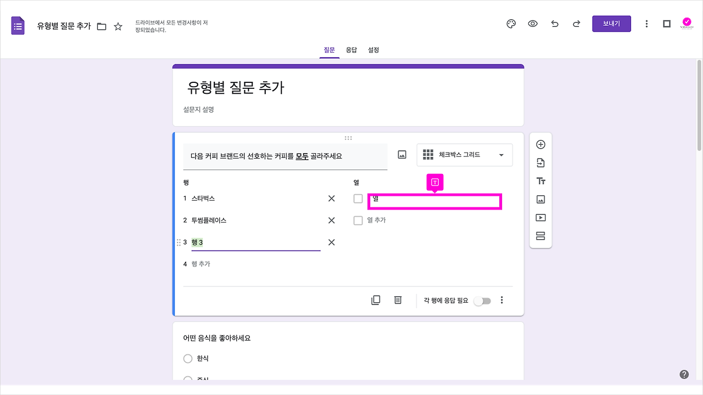Add a new question using the plus icon

pos(540,144)
